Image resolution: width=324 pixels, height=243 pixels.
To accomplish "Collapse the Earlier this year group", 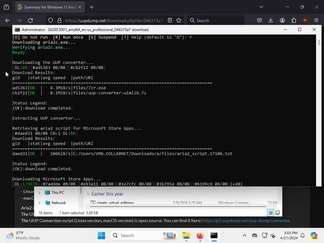I will point(88,194).
